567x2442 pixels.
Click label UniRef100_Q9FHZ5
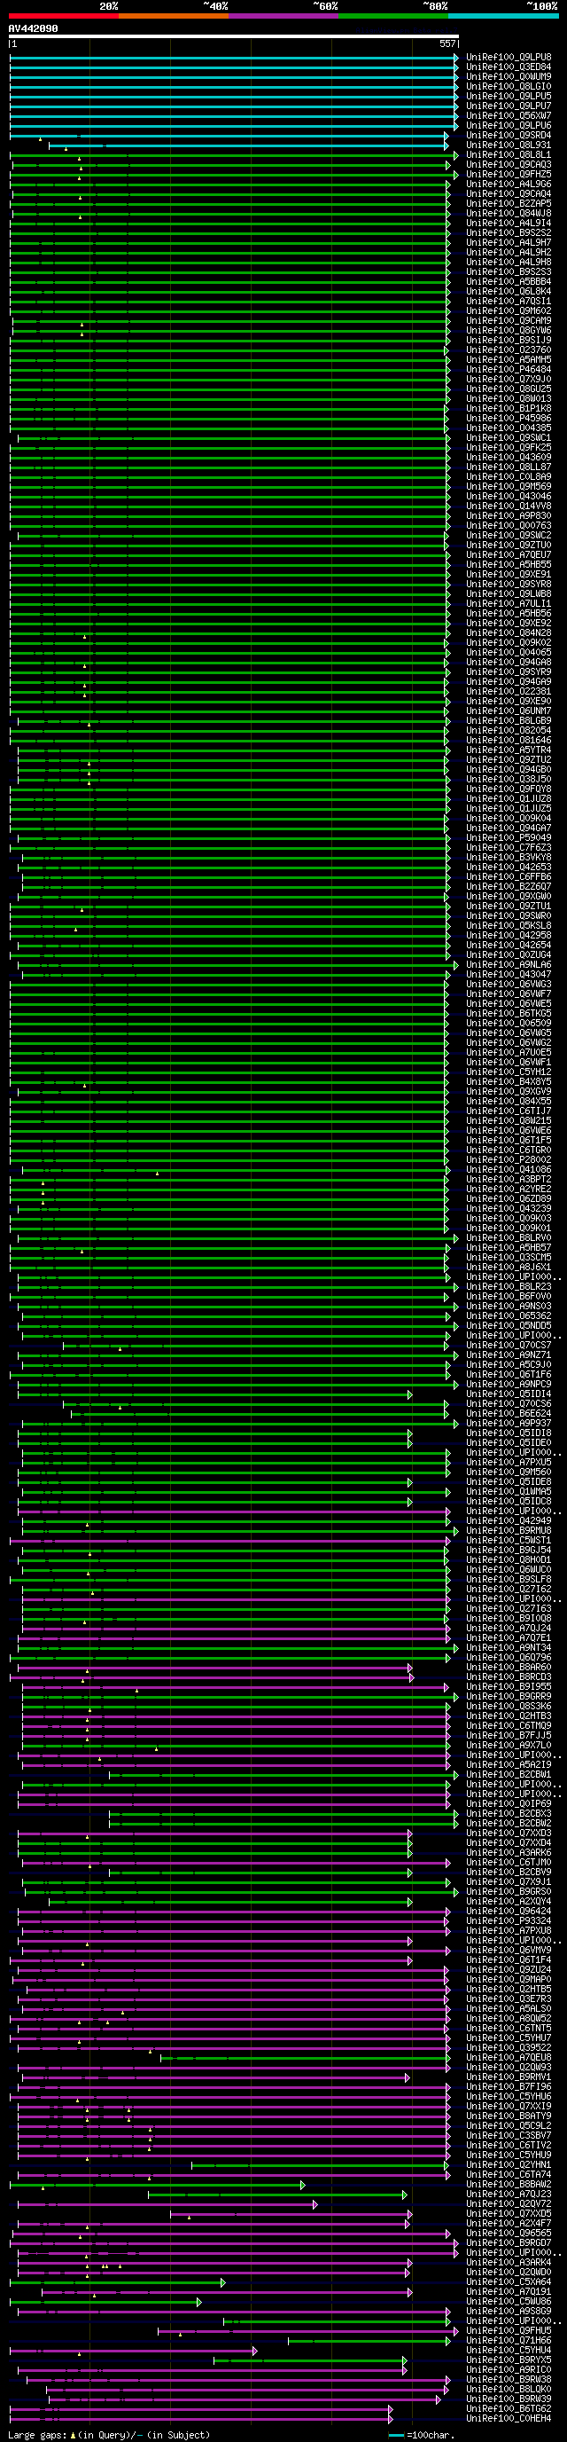(x=509, y=175)
